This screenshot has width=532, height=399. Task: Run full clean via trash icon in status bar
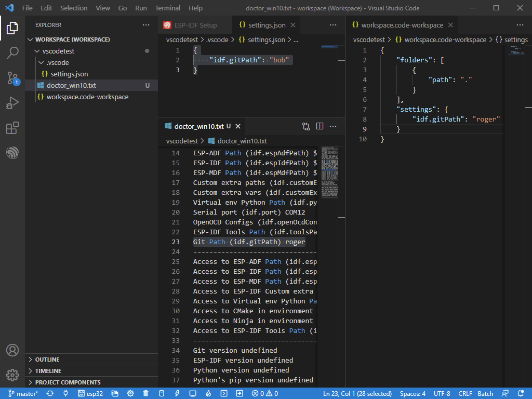(x=145, y=393)
